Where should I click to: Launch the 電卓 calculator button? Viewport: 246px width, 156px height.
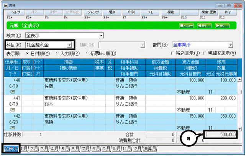(112, 12)
